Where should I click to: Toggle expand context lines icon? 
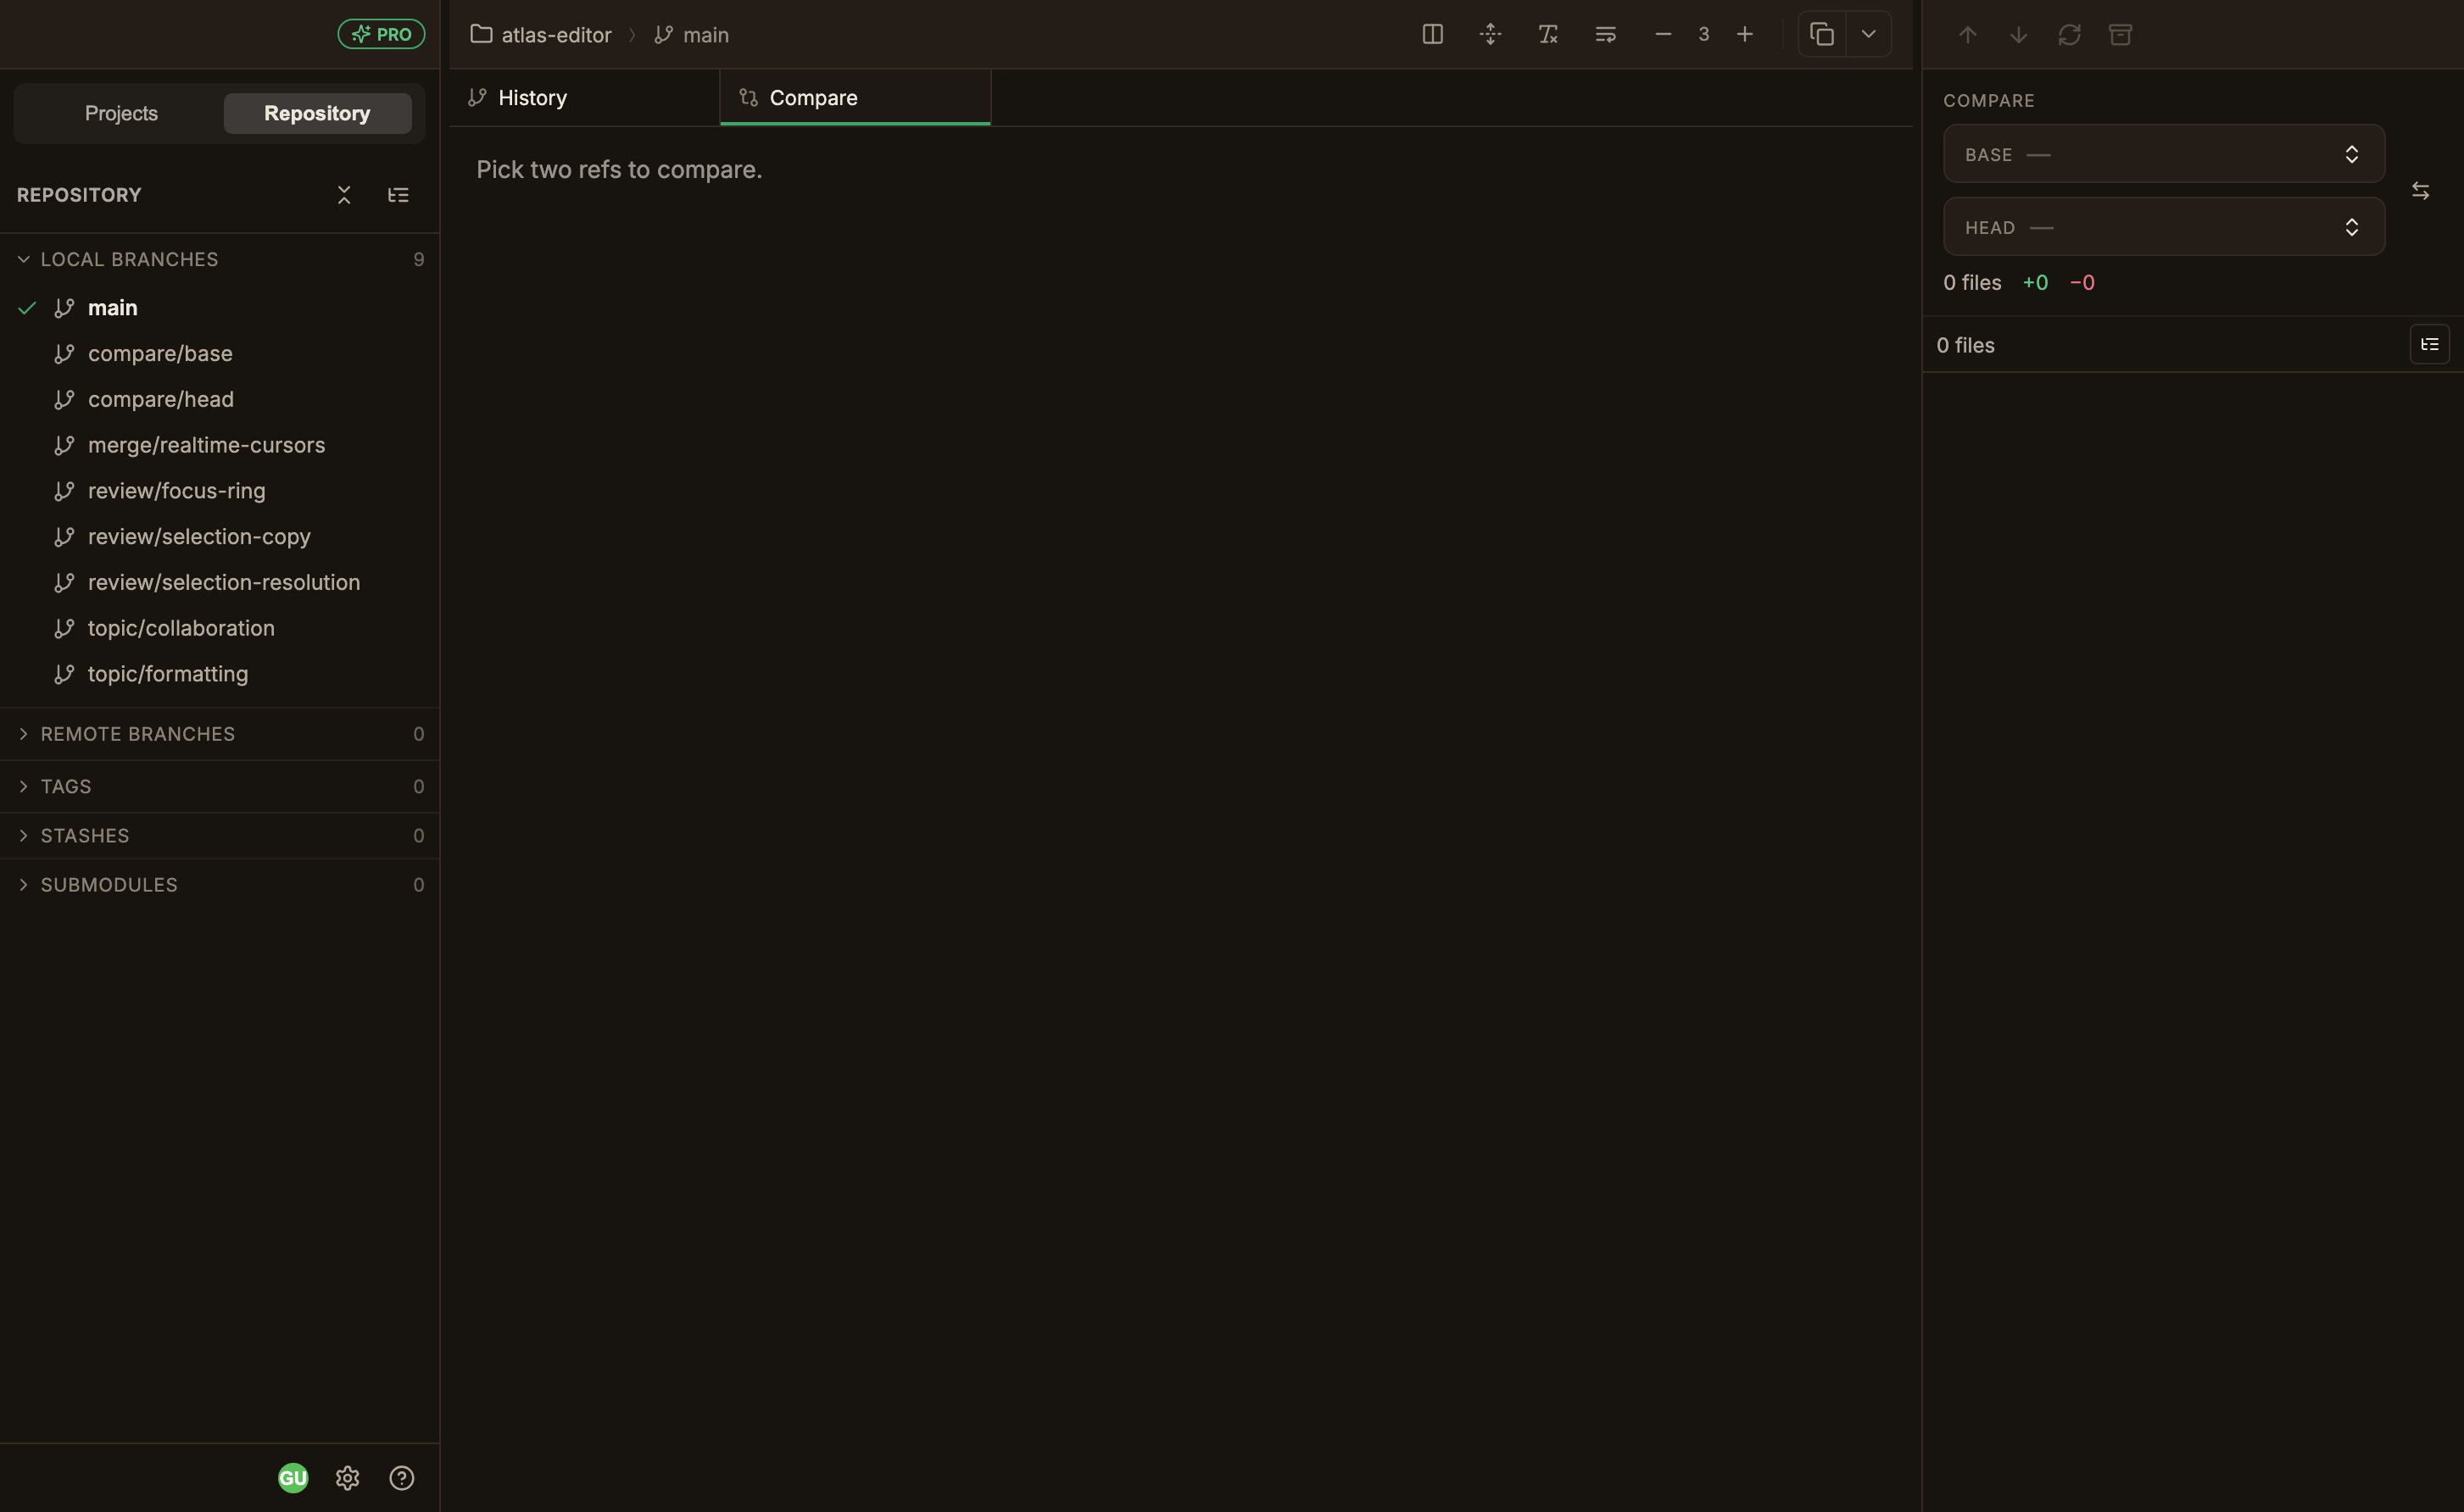pos(1491,34)
